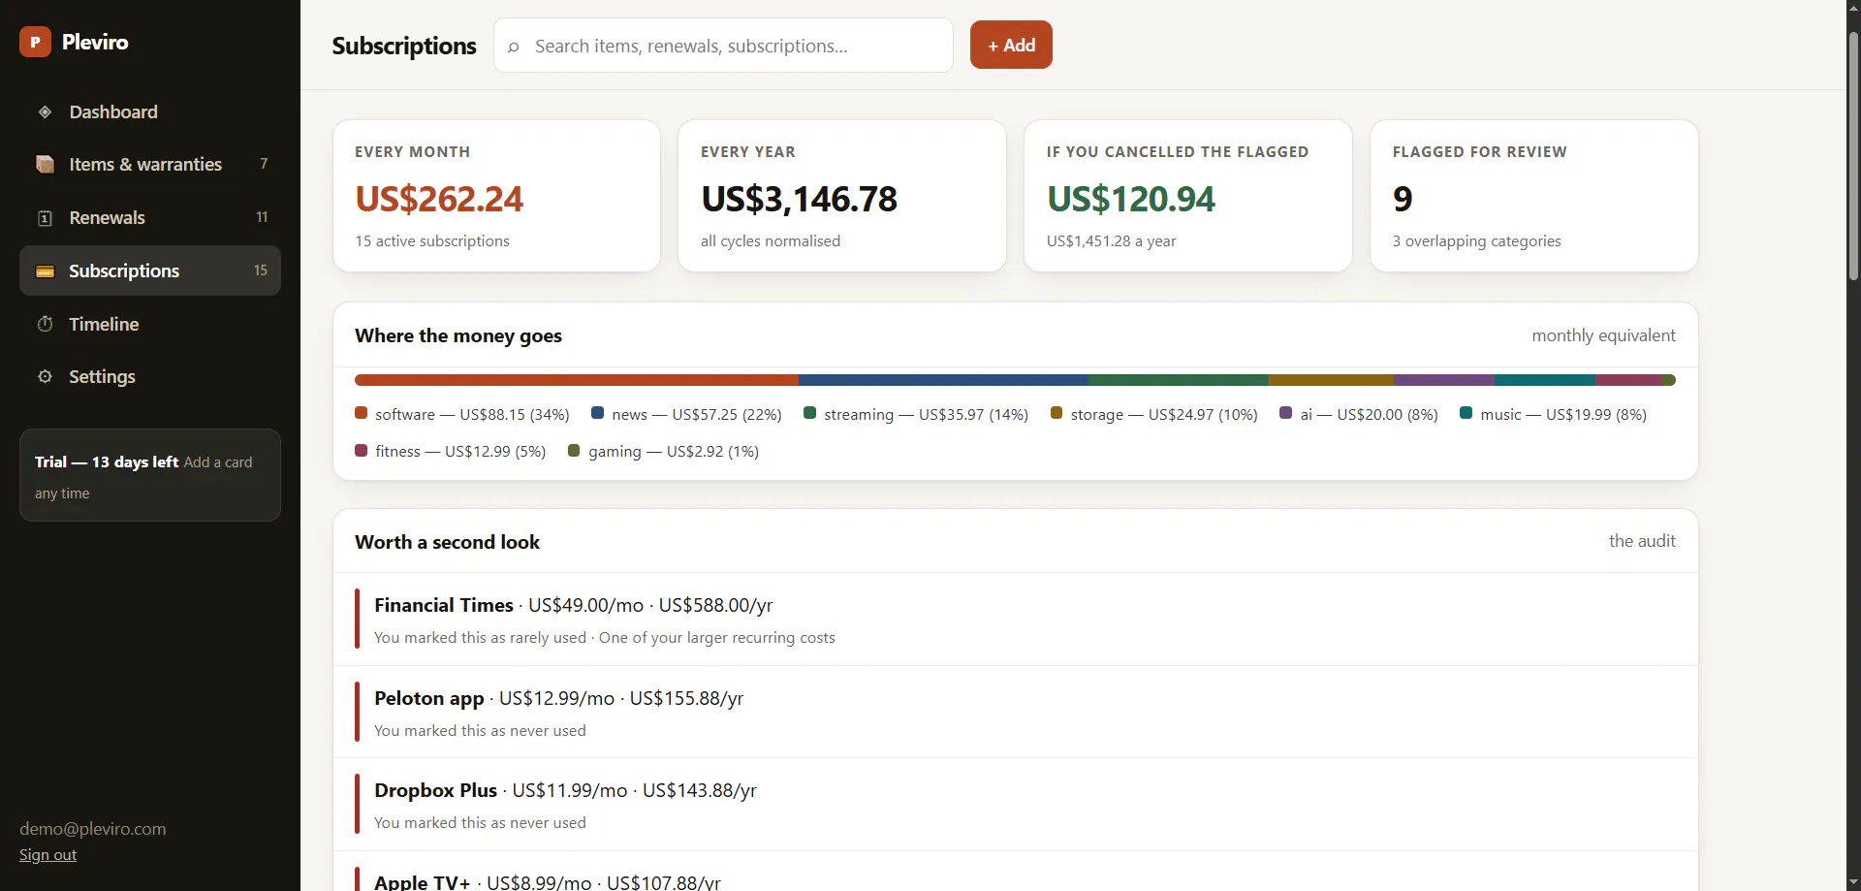This screenshot has width=1861, height=891.
Task: Click the storage color swatch in legend
Action: pyautogui.click(x=1057, y=413)
